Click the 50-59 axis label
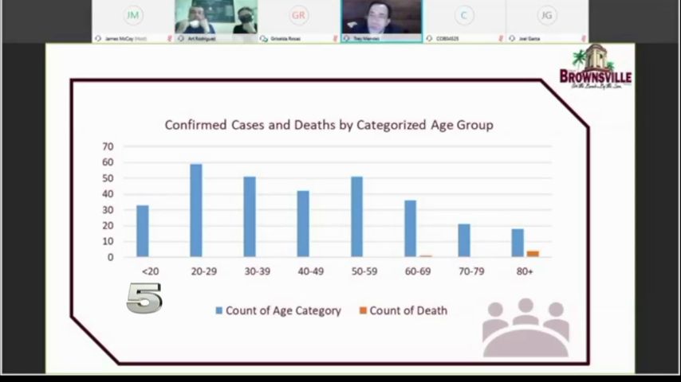Viewport: 681px width, 382px height. pyautogui.click(x=363, y=271)
